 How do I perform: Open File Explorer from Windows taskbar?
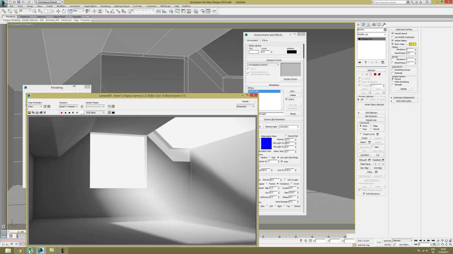(x=8, y=250)
